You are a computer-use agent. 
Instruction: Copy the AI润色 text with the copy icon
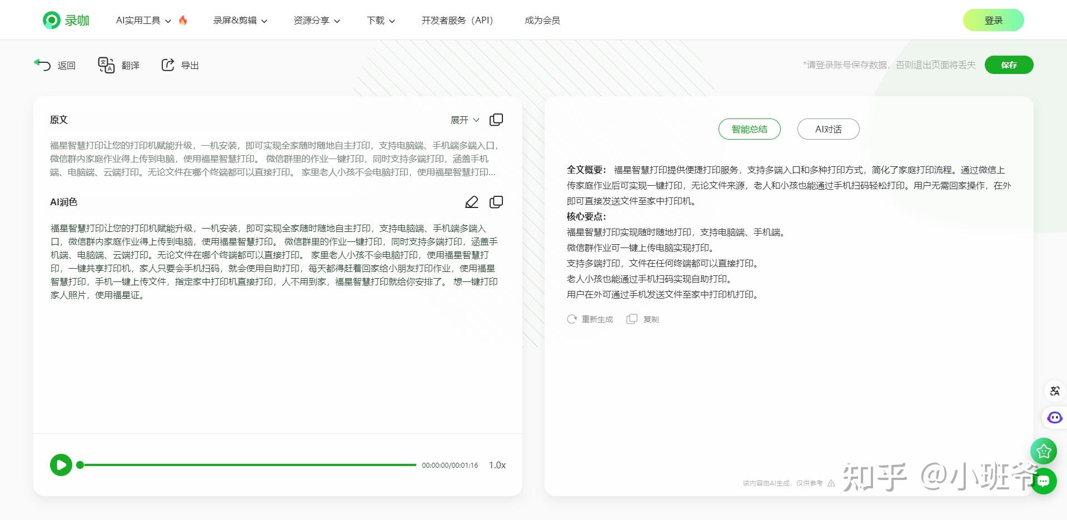[496, 202]
